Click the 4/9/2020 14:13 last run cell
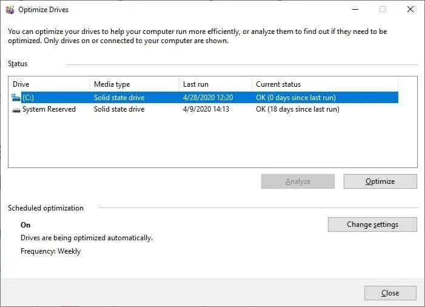Screen dimensions: 425x307 [206, 109]
